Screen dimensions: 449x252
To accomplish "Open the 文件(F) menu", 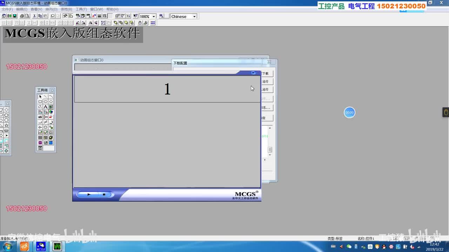I will click(x=7, y=9).
